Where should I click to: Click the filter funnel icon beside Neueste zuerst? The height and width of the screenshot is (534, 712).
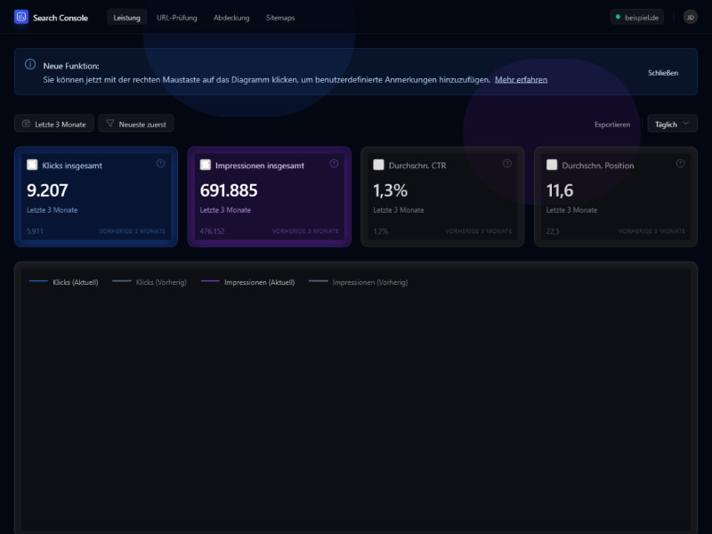pos(109,124)
